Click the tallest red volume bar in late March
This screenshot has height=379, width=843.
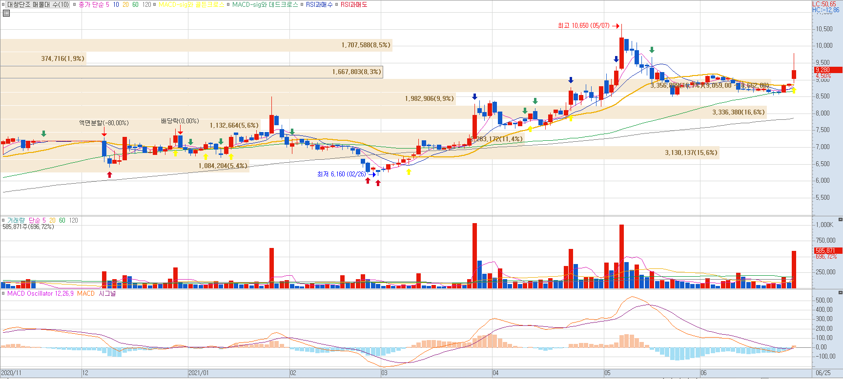tap(474, 256)
